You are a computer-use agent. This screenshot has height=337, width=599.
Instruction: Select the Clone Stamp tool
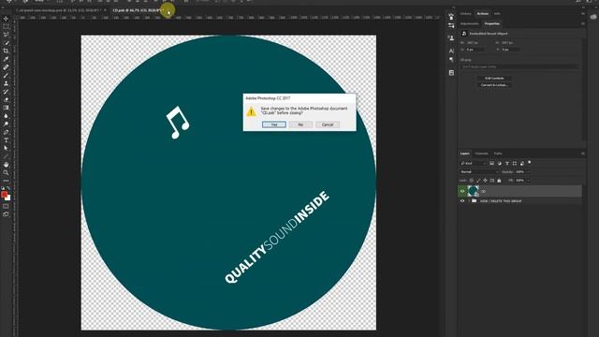click(x=6, y=83)
